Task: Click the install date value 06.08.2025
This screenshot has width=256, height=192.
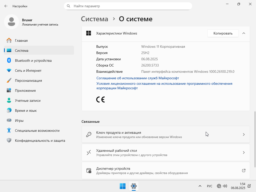Action: 149,59
